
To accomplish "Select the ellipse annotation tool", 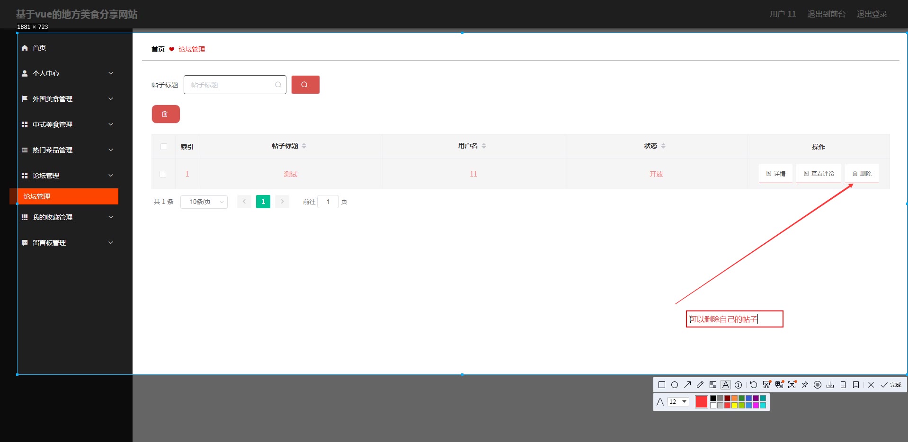I will coord(675,385).
